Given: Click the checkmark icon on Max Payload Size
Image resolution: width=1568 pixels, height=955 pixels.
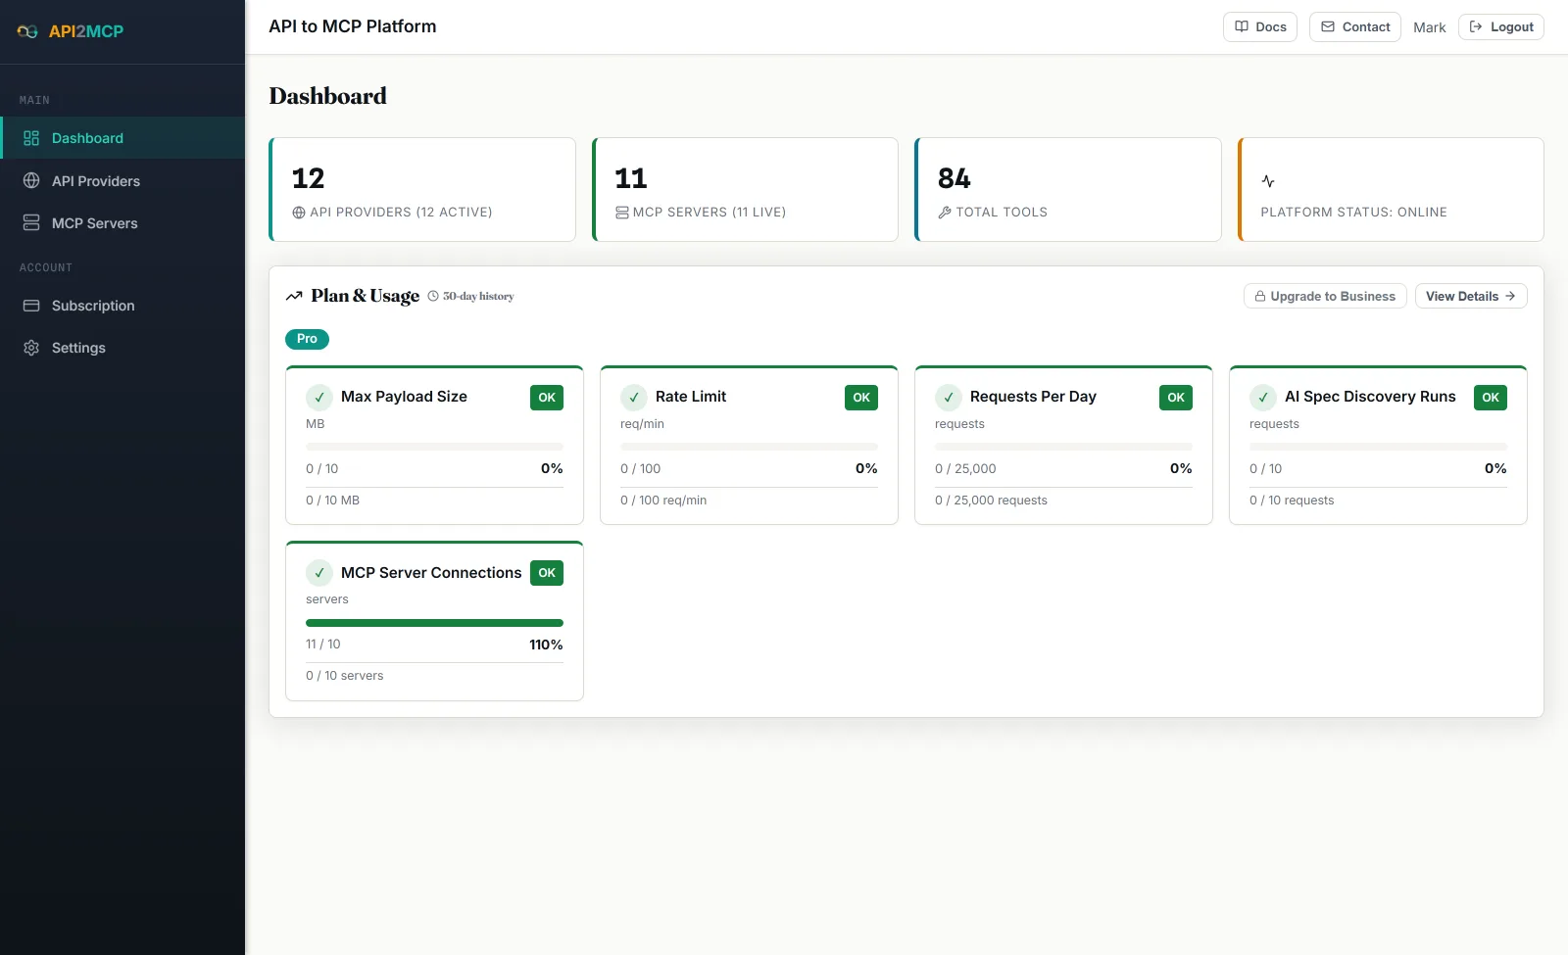Looking at the screenshot, I should point(319,398).
